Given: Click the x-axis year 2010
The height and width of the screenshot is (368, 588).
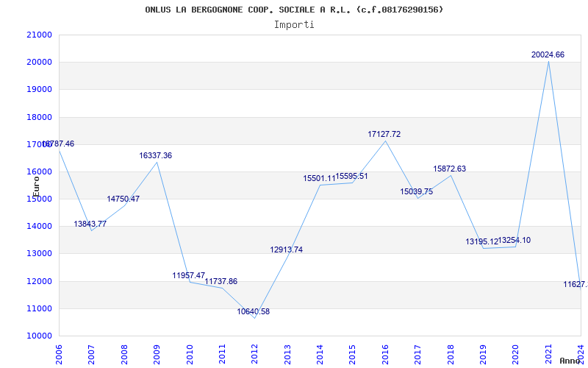Looking at the screenshot, I should [190, 354].
